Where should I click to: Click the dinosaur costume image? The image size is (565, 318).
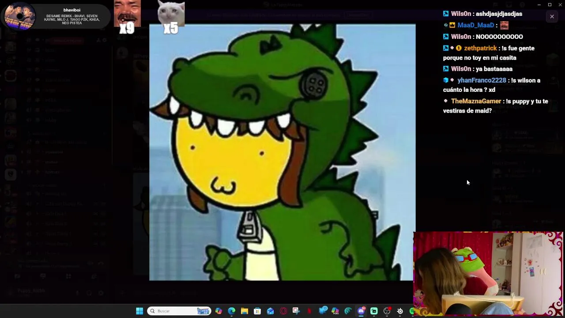pyautogui.click(x=282, y=152)
